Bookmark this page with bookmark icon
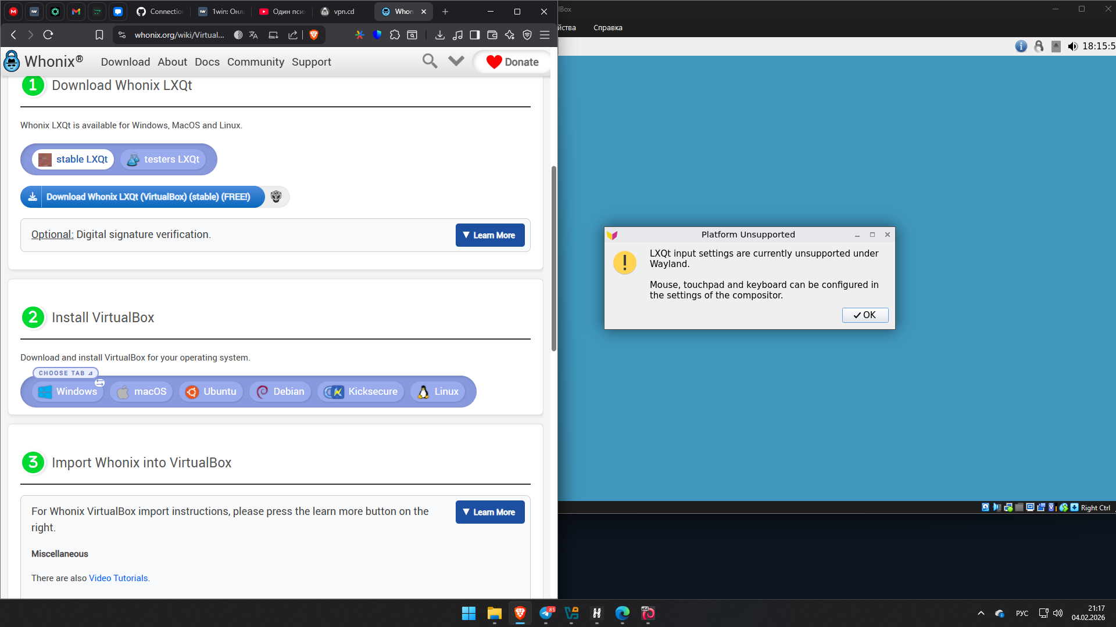The image size is (1116, 627). coord(99,35)
